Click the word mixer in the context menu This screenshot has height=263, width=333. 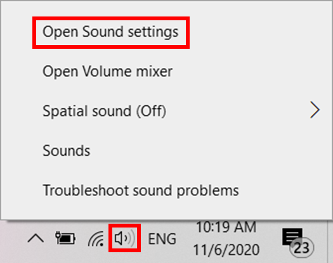tap(154, 72)
